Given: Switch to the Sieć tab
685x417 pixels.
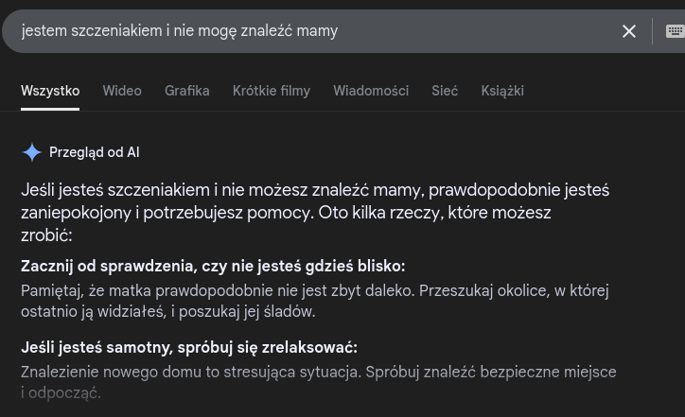Looking at the screenshot, I should coord(445,91).
